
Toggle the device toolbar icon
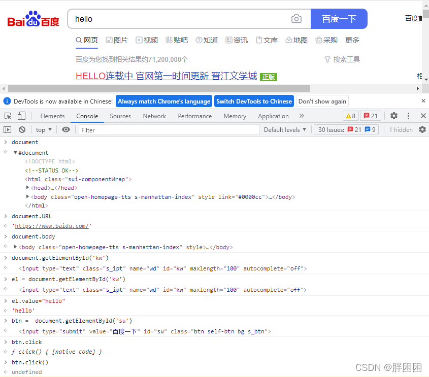[21, 116]
